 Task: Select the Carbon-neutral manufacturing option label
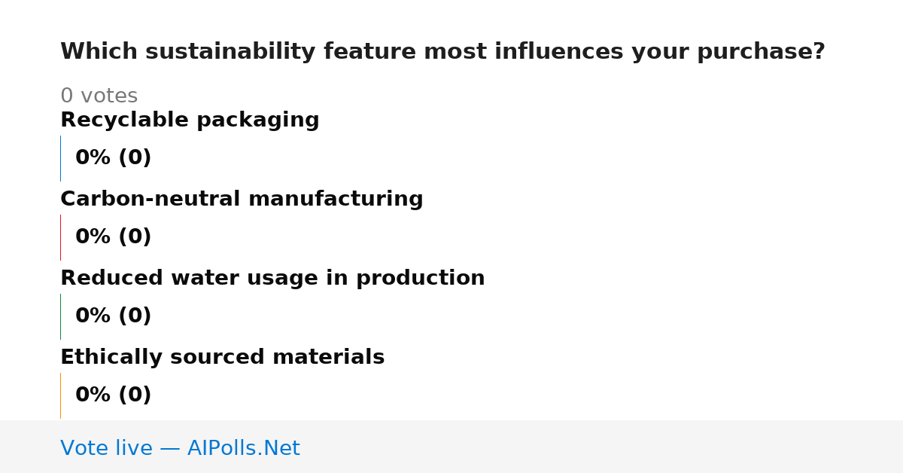coord(242,200)
